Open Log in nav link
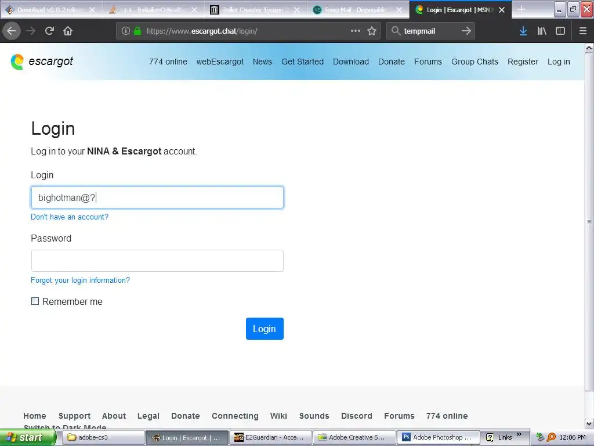 (559, 62)
